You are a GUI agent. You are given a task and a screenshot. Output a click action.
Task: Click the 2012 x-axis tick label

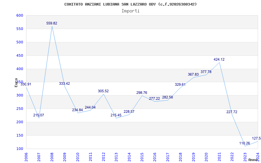tap(103, 157)
